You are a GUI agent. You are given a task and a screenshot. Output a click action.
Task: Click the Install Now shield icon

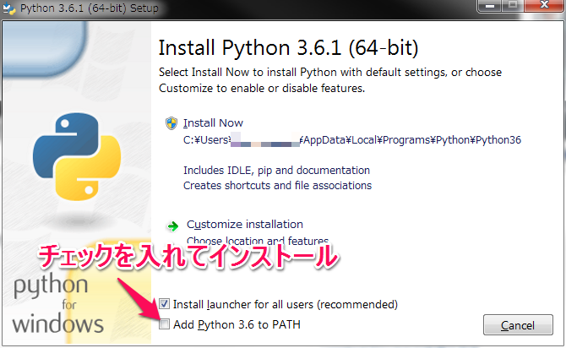coord(171,123)
